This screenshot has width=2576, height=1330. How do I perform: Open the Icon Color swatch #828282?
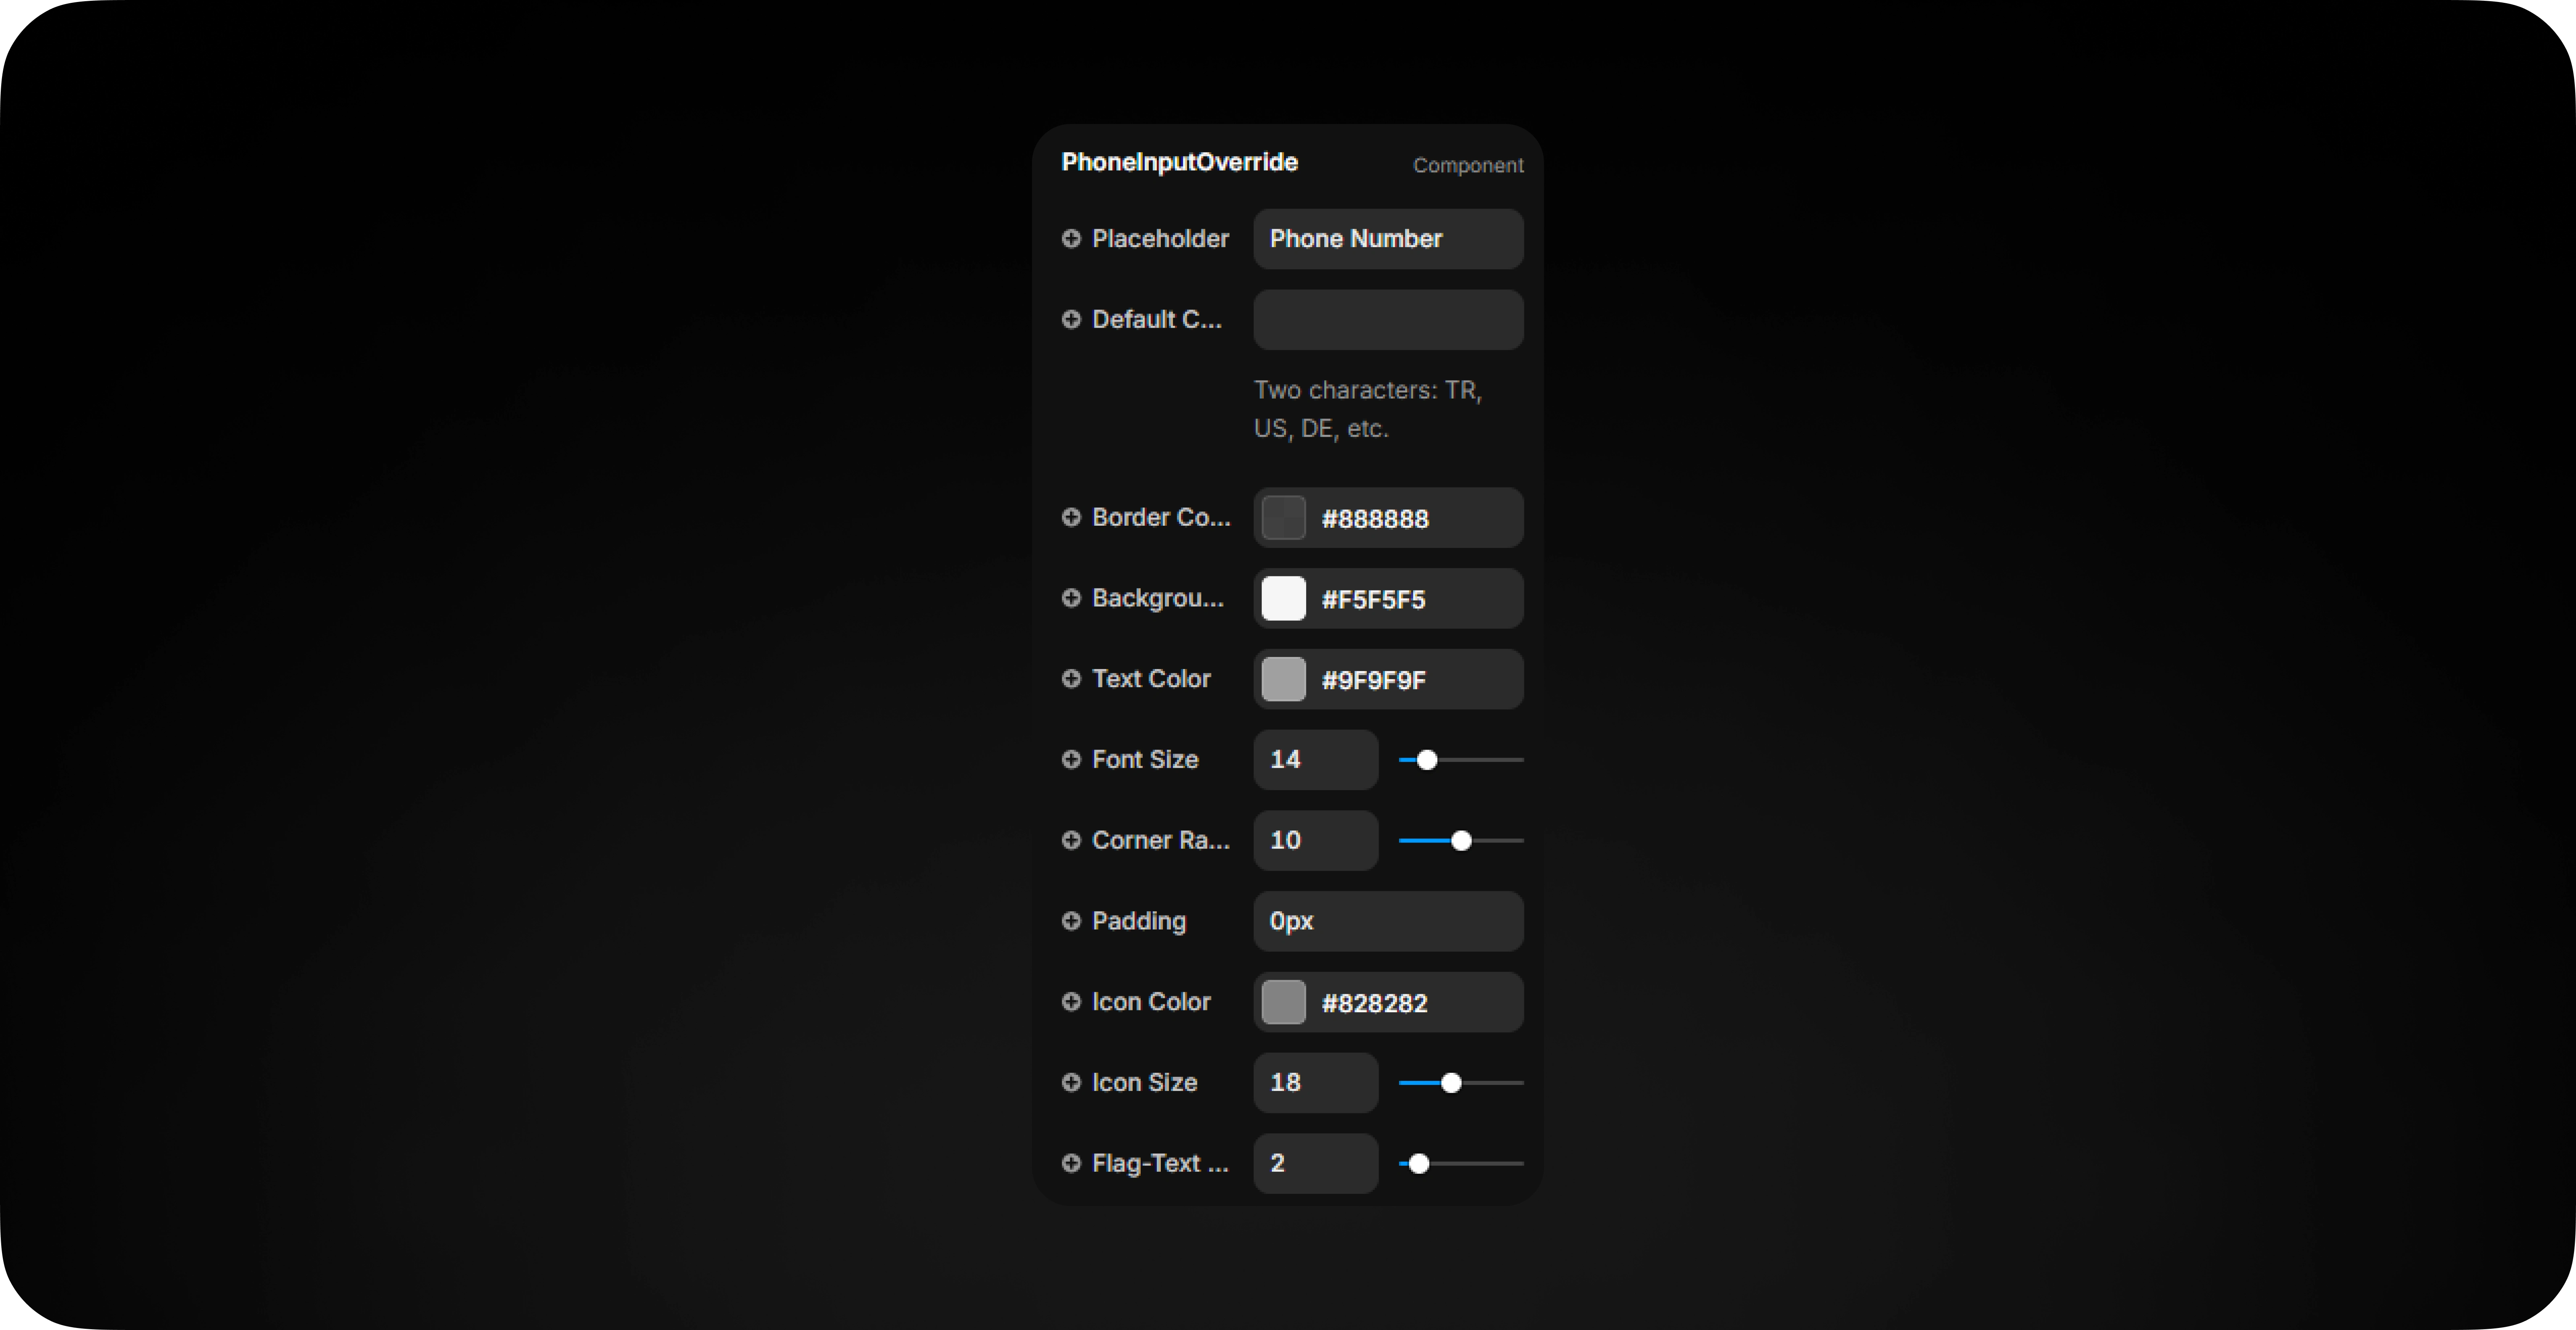tap(1283, 1002)
